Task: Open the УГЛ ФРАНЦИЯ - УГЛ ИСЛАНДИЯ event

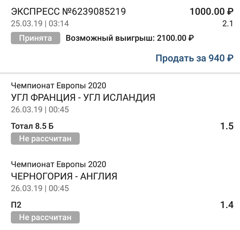Action: [83, 97]
